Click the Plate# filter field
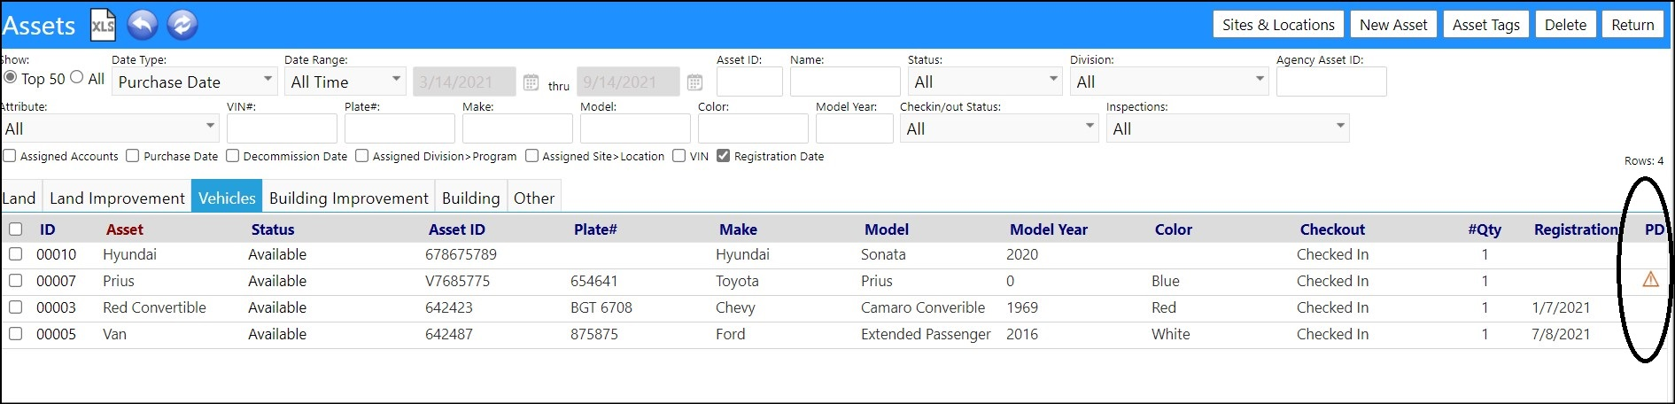The image size is (1675, 404). (399, 128)
